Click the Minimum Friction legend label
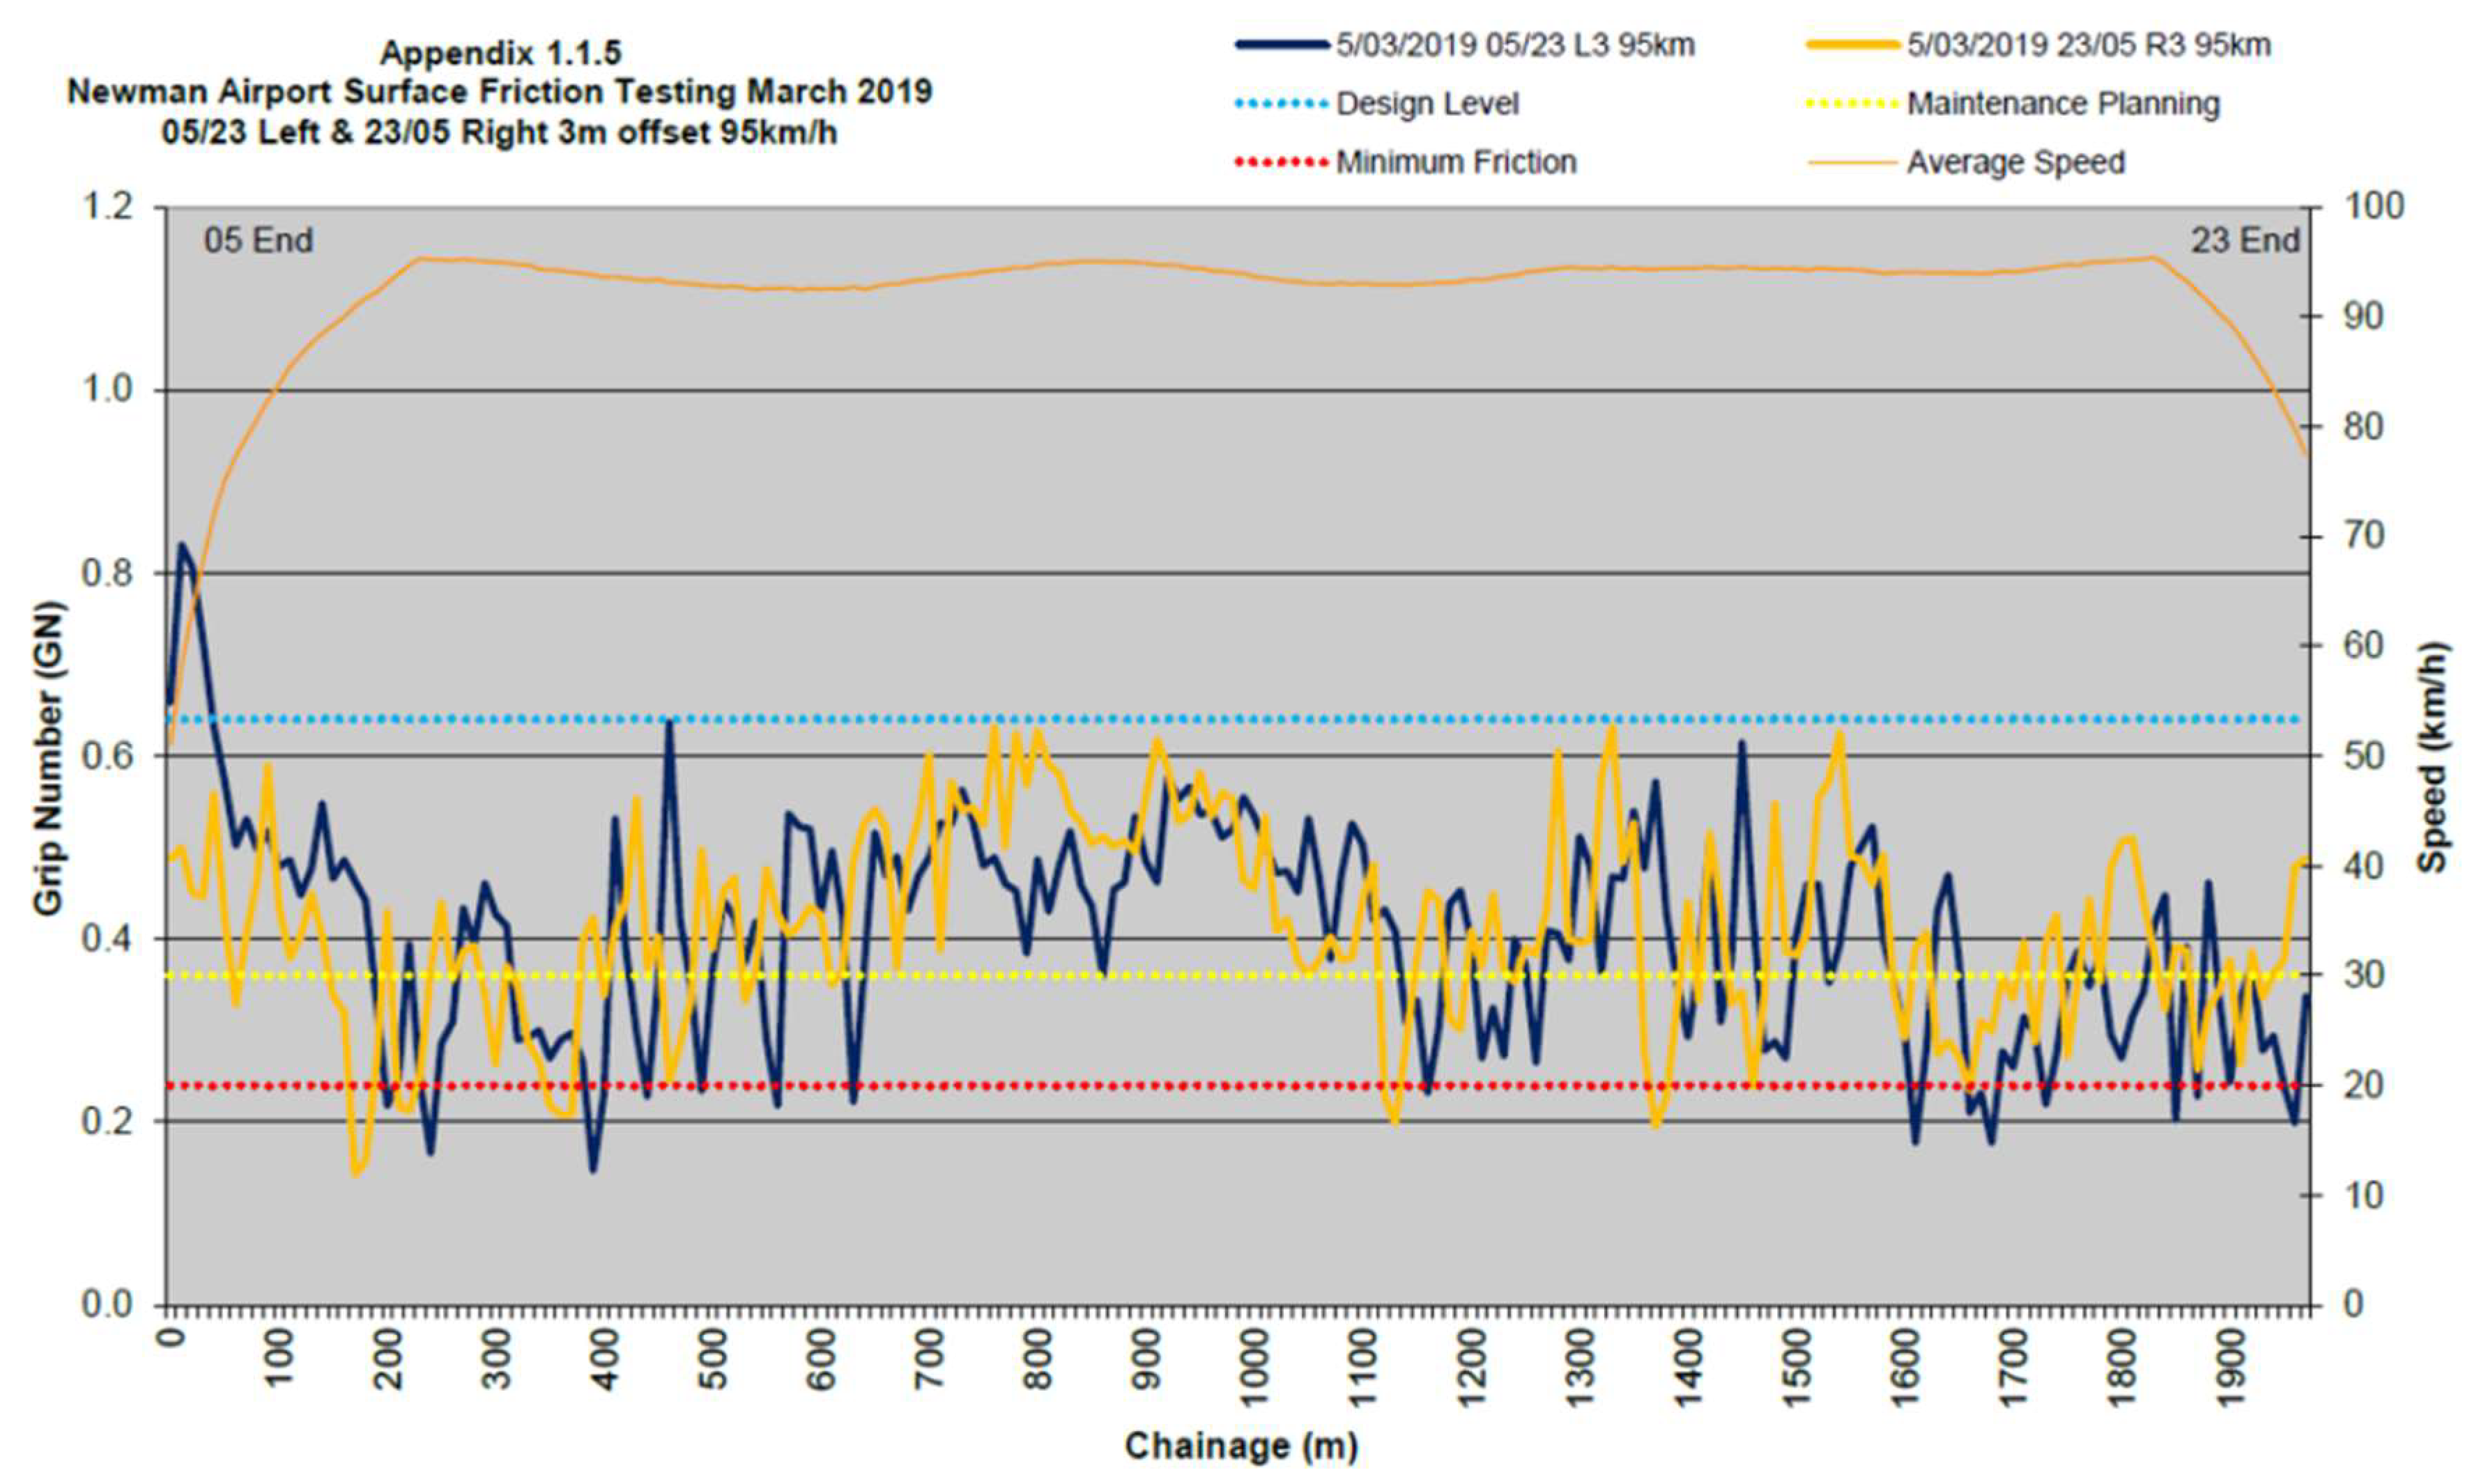The width and height of the screenshot is (2474, 1484). 1456,162
